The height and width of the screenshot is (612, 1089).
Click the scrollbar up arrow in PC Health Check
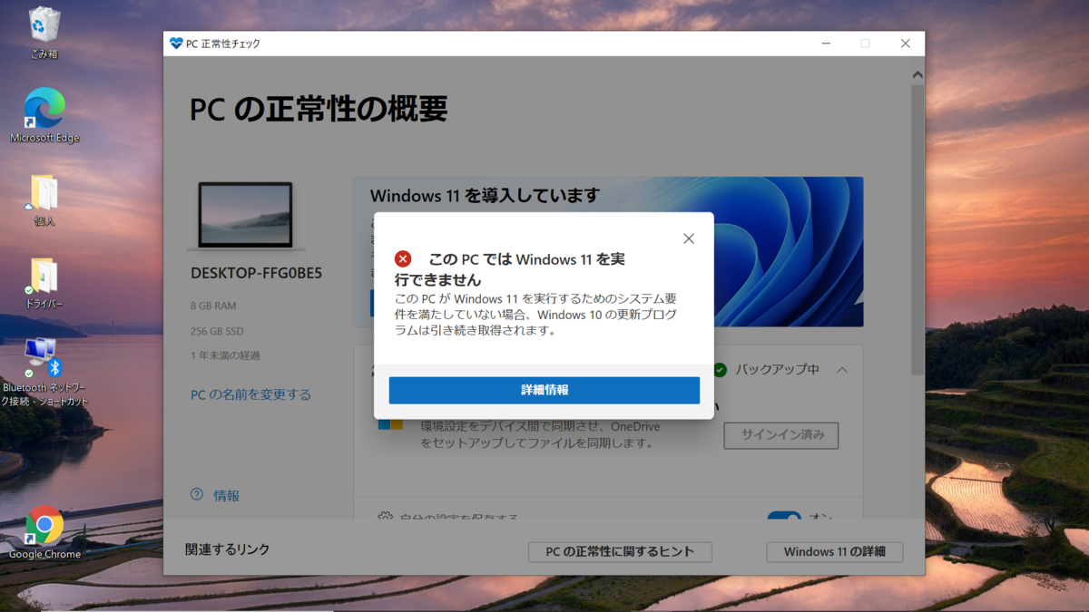(x=917, y=74)
